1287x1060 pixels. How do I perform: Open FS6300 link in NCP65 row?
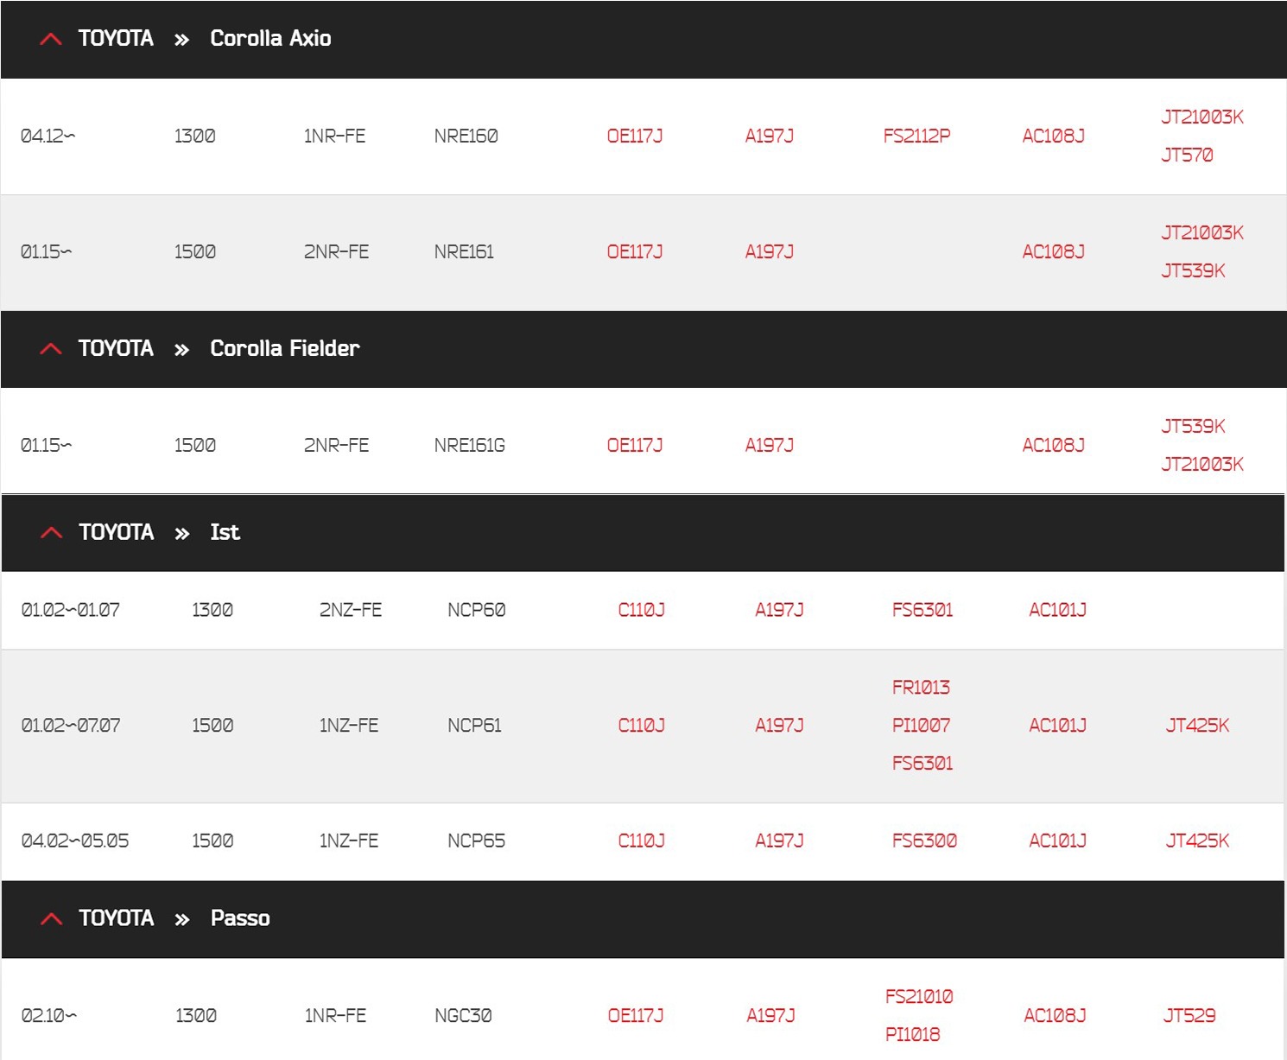[924, 841]
